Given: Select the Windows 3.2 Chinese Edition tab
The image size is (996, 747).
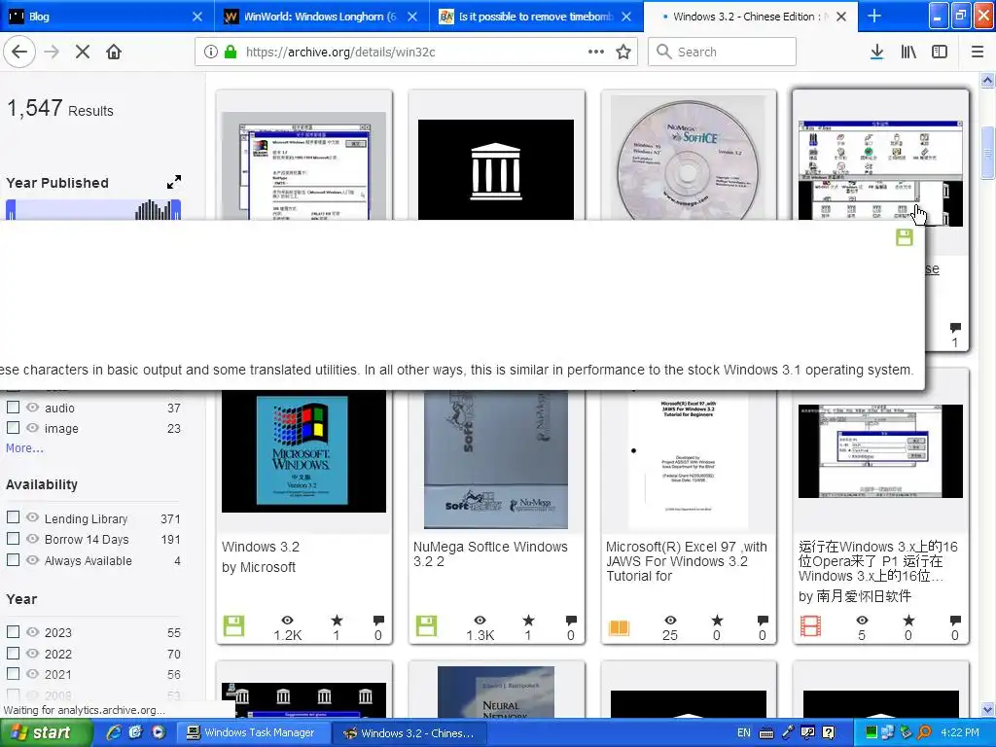Looking at the screenshot, I should [x=750, y=17].
